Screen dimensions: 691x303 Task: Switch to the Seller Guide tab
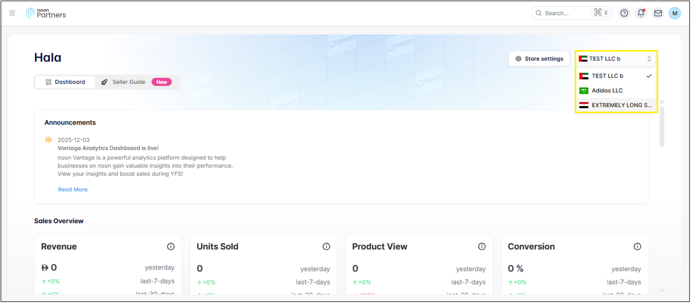[x=129, y=82]
